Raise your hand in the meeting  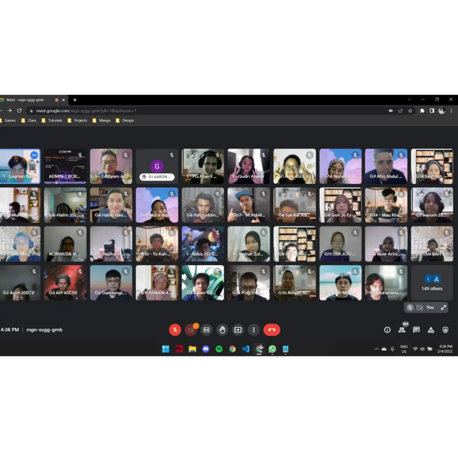(x=222, y=330)
